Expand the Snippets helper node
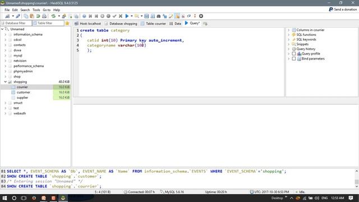Viewport: 359px width, 202px height. coord(288,44)
